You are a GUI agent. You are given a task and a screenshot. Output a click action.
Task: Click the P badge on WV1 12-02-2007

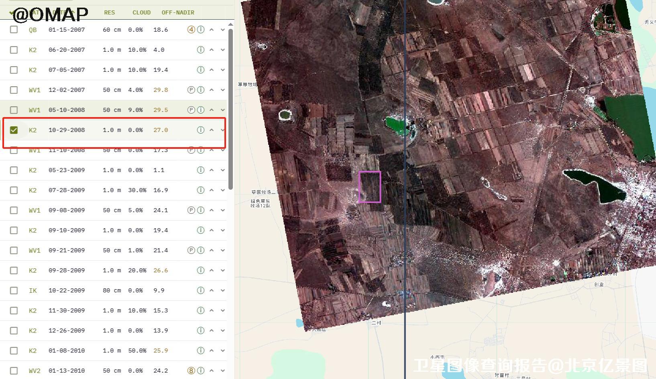192,90
